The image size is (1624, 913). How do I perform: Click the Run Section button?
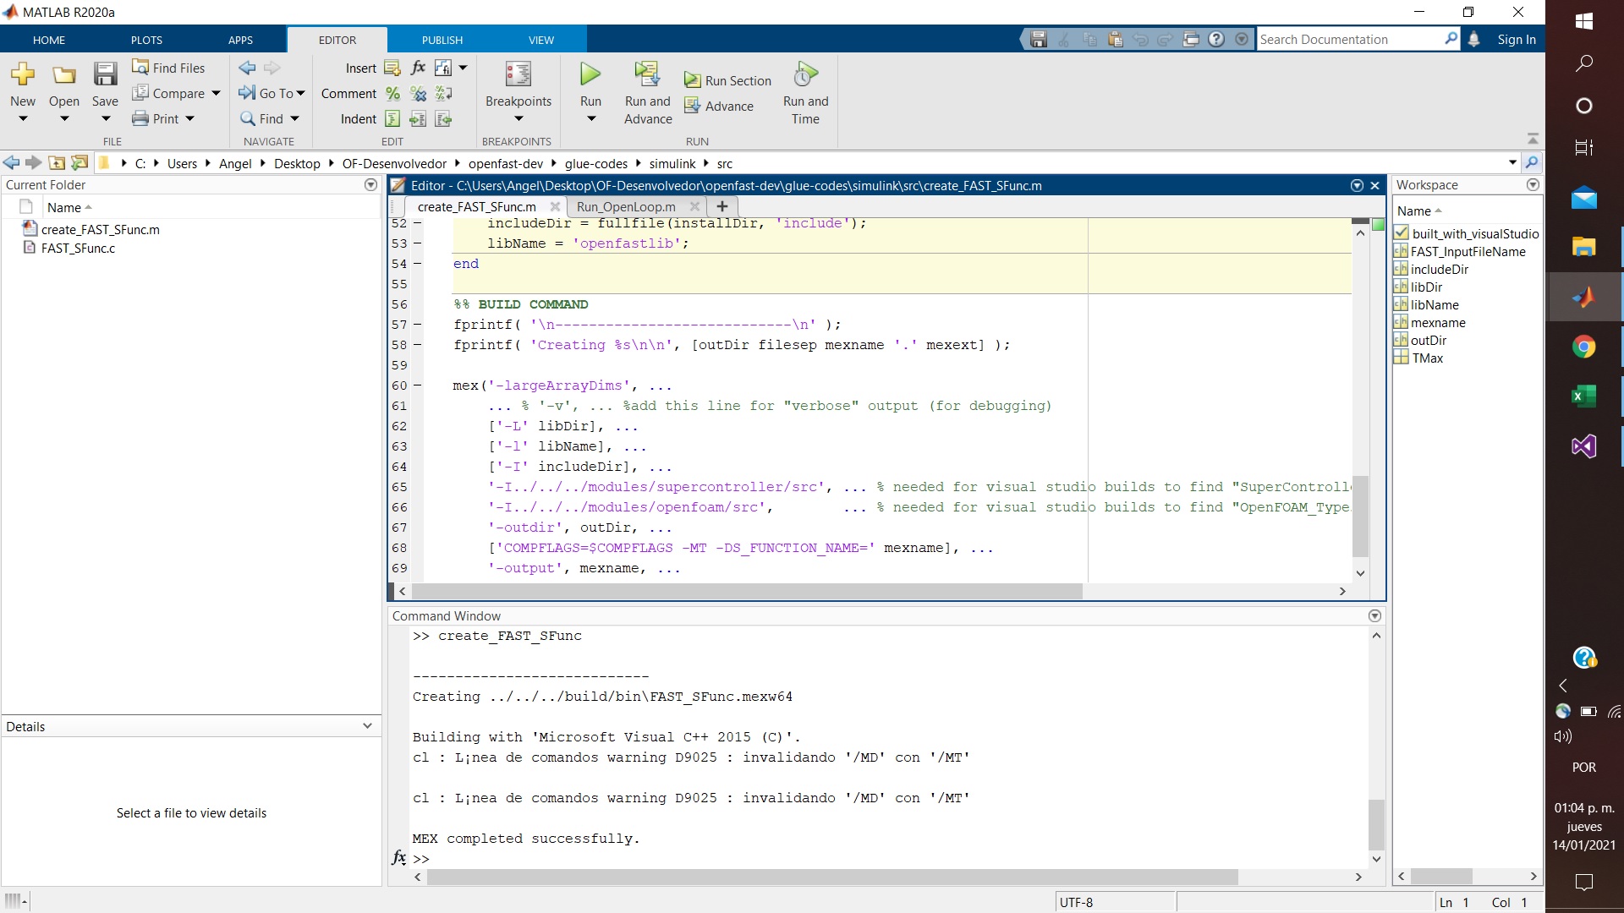click(x=728, y=79)
